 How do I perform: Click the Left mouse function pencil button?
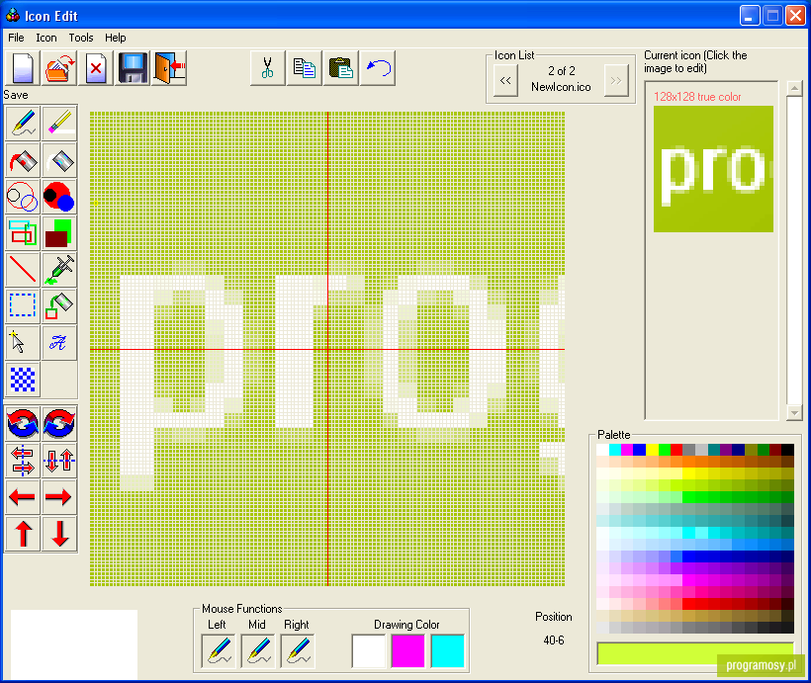tap(219, 651)
